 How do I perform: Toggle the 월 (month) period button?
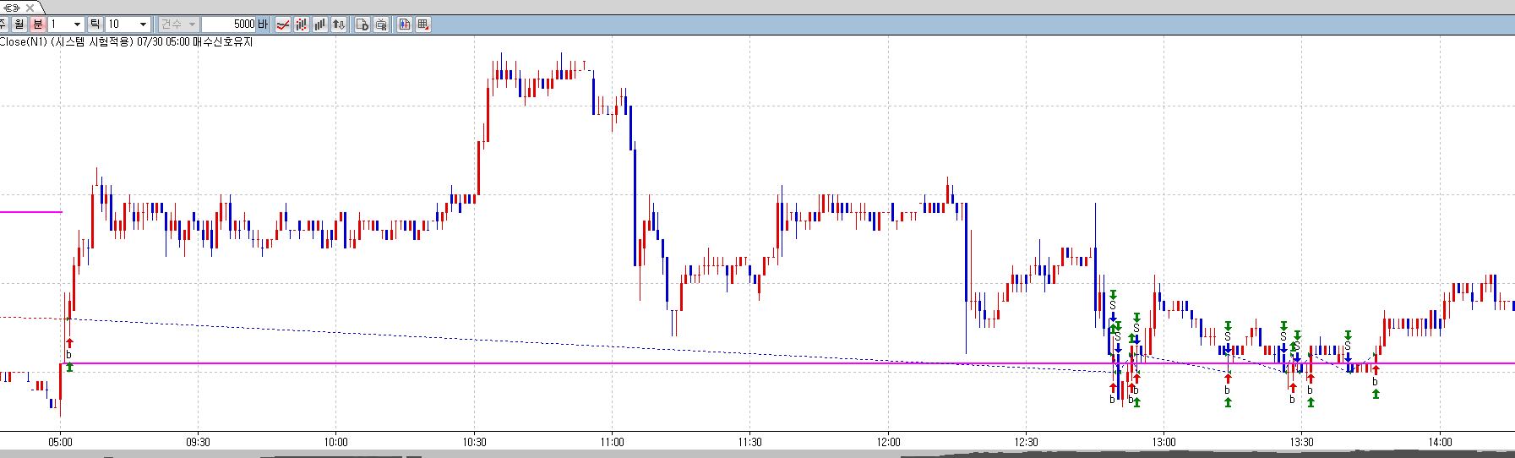[19, 25]
